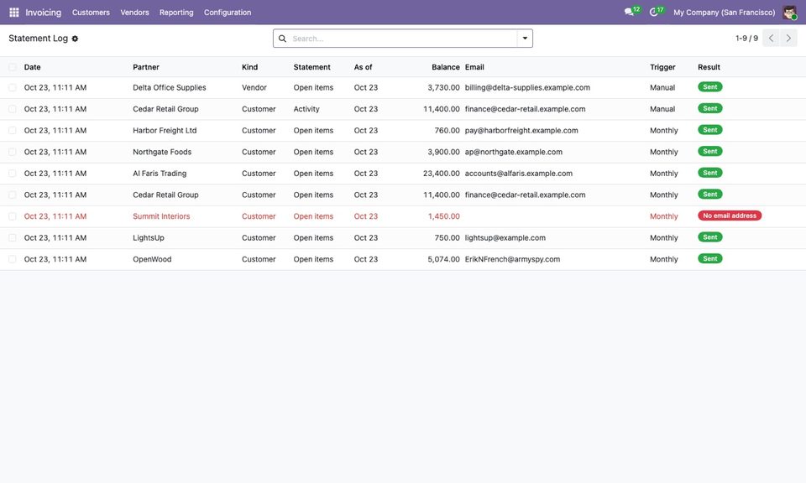Viewport: 806px width, 483px height.
Task: Click the Activity statement cell
Action: coord(306,109)
